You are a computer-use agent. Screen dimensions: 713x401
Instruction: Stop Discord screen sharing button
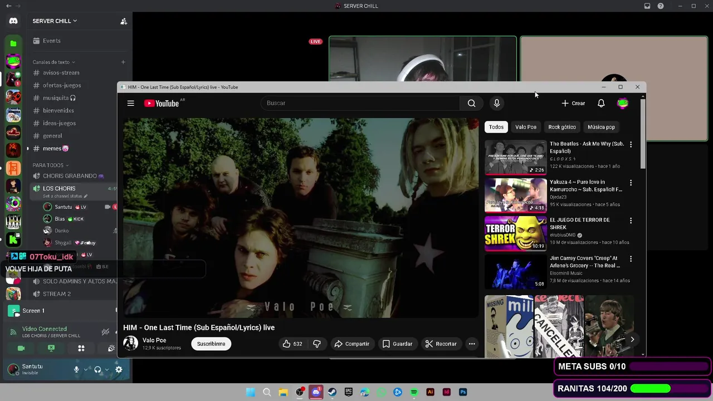coord(51,348)
